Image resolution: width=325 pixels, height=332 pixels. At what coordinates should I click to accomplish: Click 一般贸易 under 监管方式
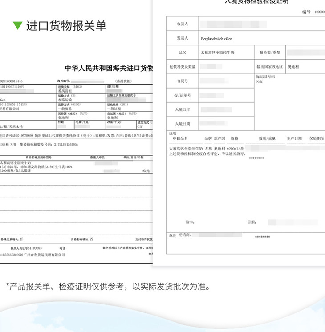point(65,109)
